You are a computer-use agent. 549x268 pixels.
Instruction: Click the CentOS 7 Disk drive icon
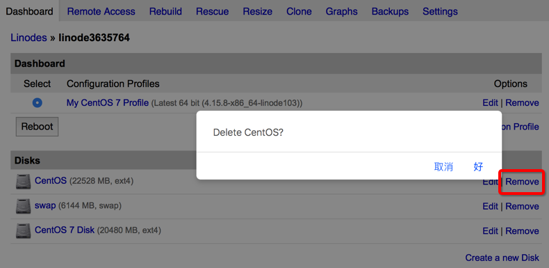(x=23, y=231)
